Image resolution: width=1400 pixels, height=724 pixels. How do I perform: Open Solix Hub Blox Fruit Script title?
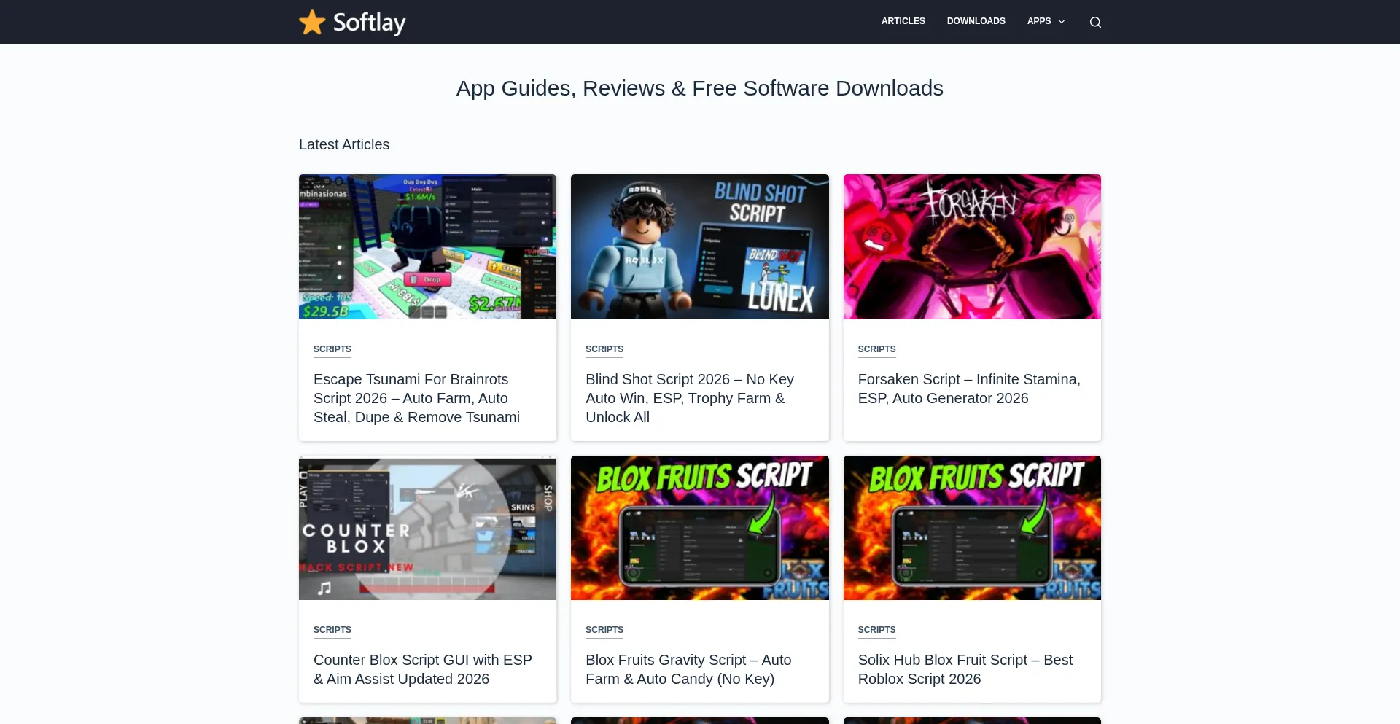click(x=965, y=669)
